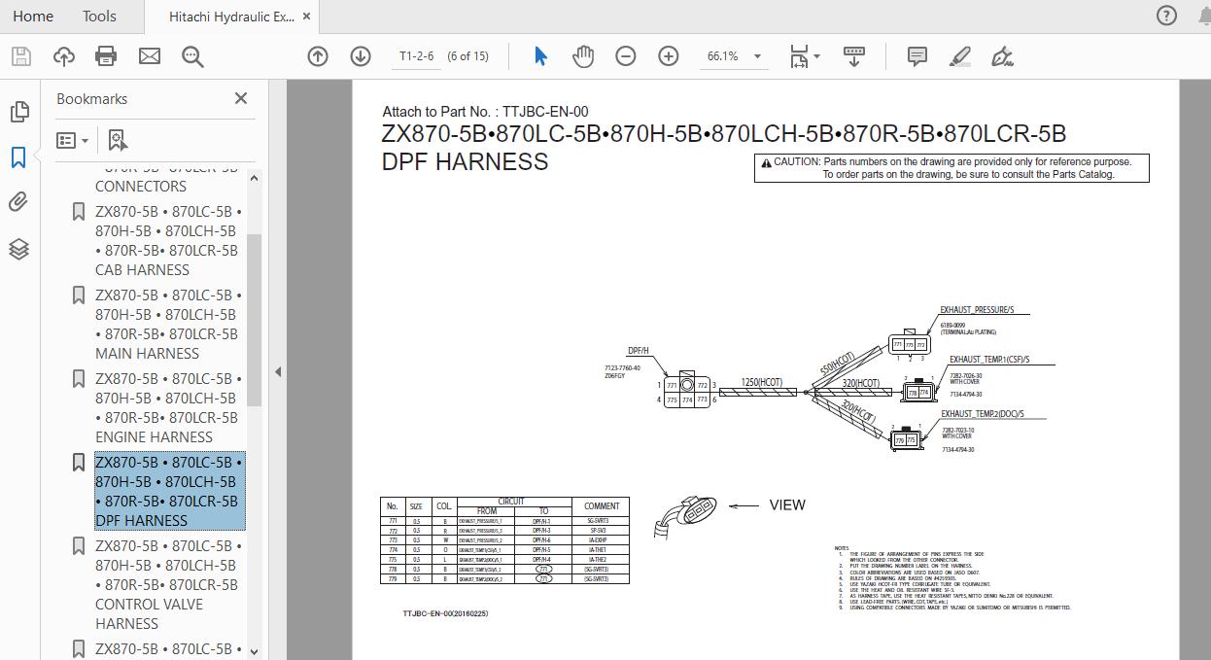Click the bookmarks panel scrollbar thumb
Screen dimensions: 1211x660
(255, 320)
